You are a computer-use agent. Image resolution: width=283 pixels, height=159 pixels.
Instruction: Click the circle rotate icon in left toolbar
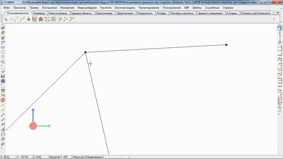tap(3, 52)
